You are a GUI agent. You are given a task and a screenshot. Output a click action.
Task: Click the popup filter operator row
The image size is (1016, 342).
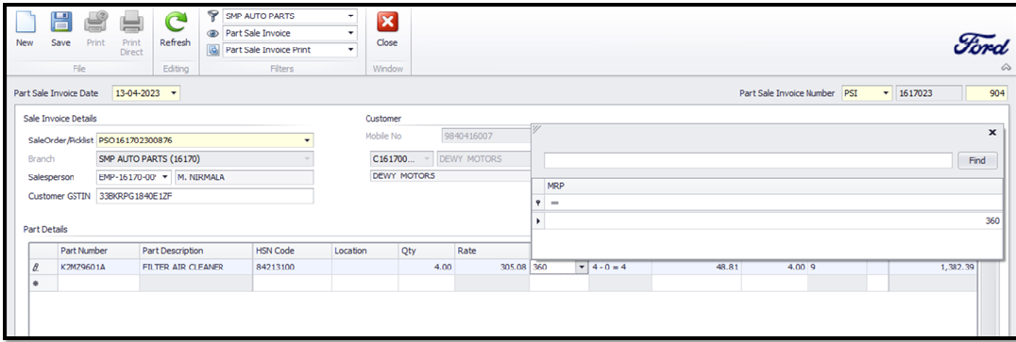pos(772,203)
